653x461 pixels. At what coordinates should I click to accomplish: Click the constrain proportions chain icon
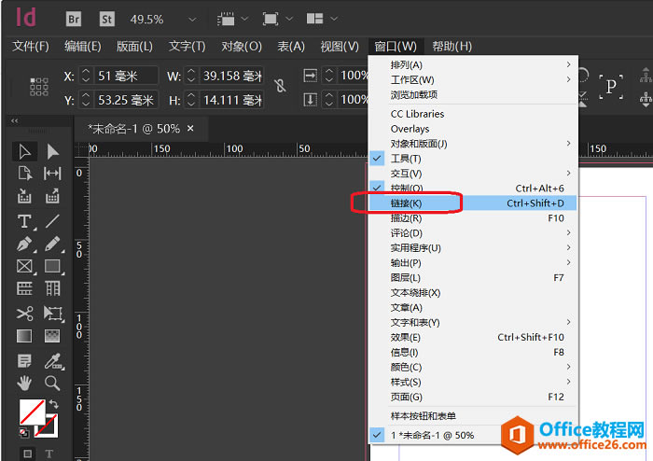[x=279, y=86]
